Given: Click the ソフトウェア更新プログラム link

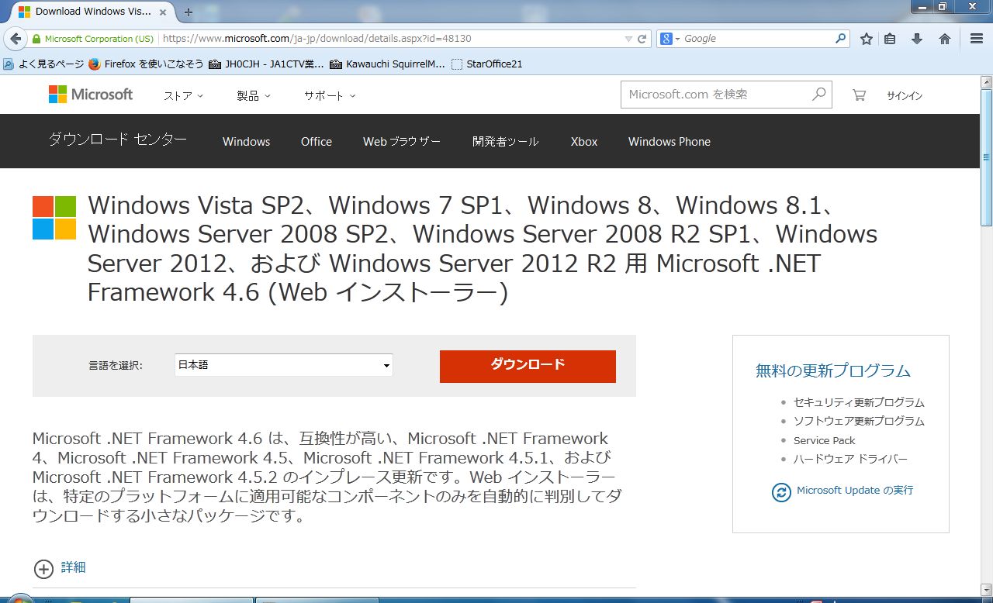Looking at the screenshot, I should point(859,421).
